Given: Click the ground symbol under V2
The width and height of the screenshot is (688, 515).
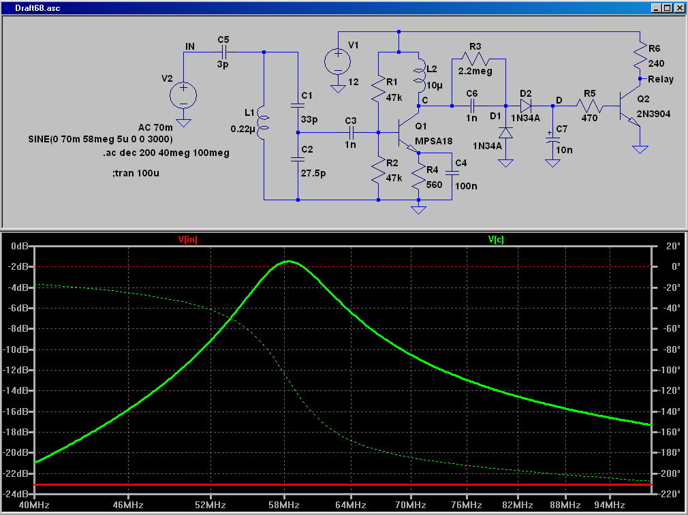Looking at the screenshot, I should (x=183, y=123).
